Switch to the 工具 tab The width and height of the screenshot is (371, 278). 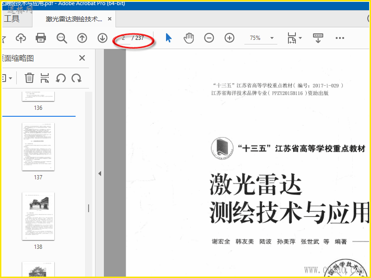(x=11, y=19)
